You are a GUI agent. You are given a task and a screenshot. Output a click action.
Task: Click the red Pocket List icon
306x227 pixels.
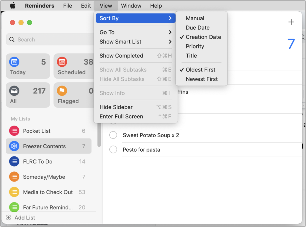coord(14,131)
